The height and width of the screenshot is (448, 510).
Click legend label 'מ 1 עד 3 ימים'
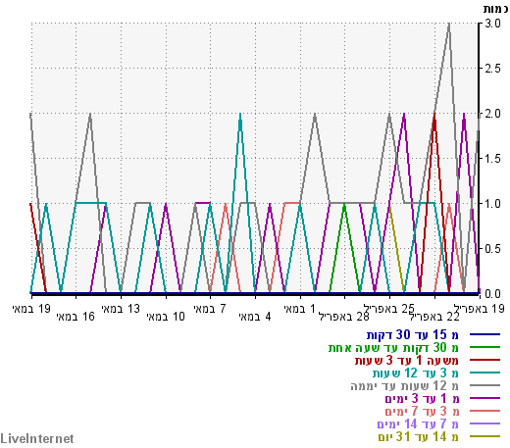[422, 398]
